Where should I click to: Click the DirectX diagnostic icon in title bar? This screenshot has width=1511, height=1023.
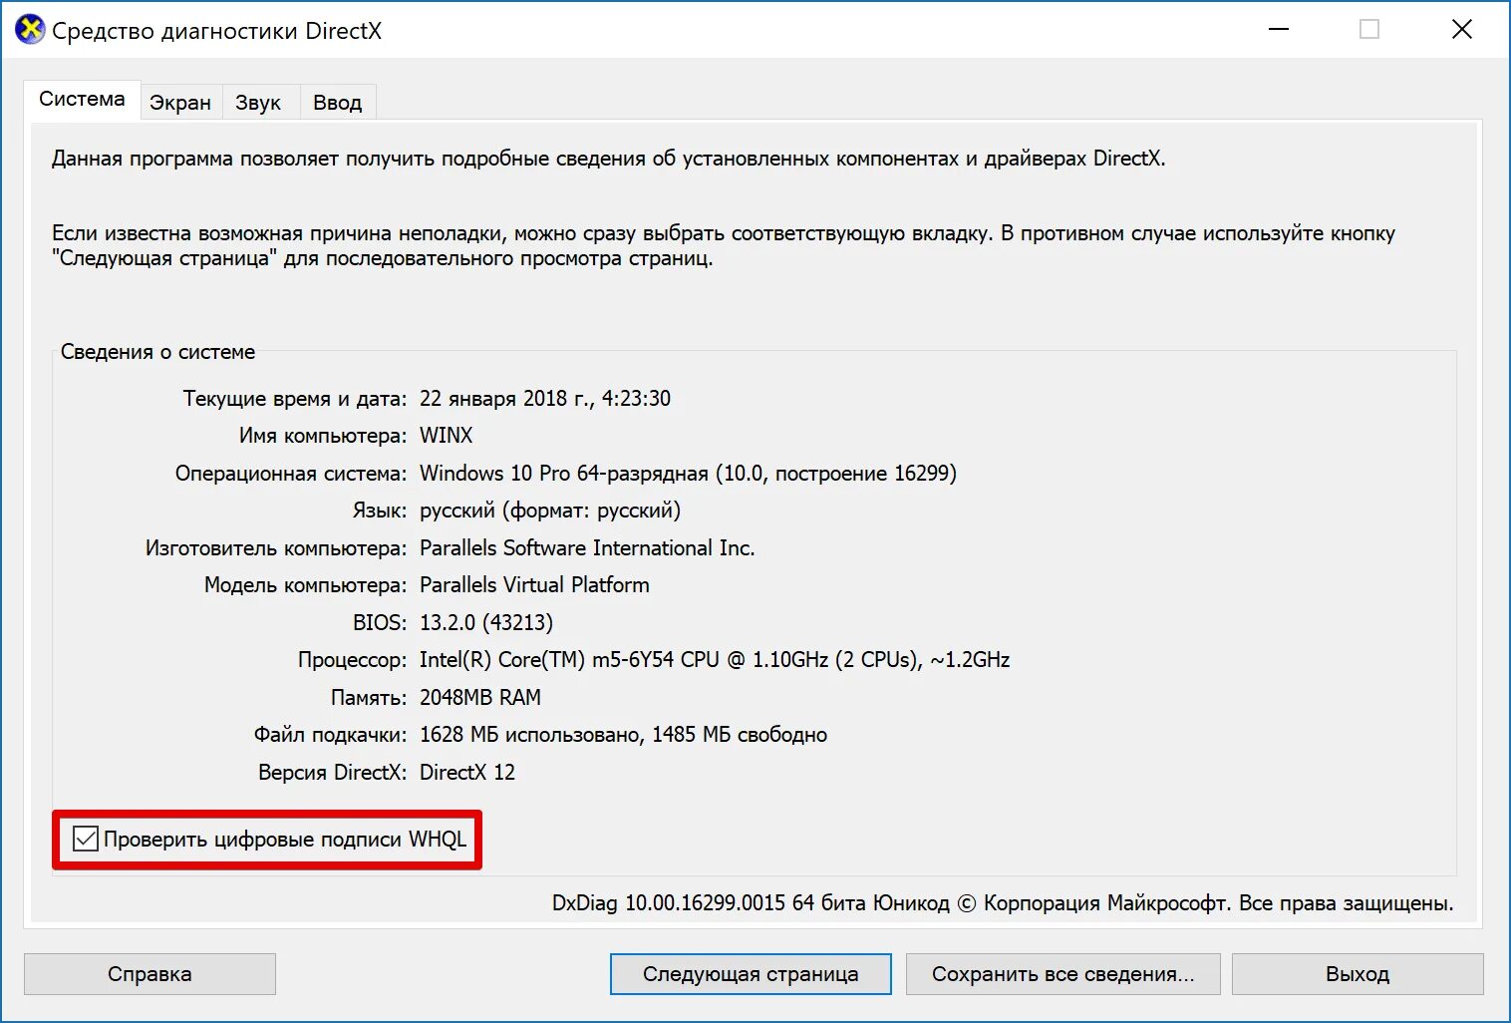click(30, 30)
